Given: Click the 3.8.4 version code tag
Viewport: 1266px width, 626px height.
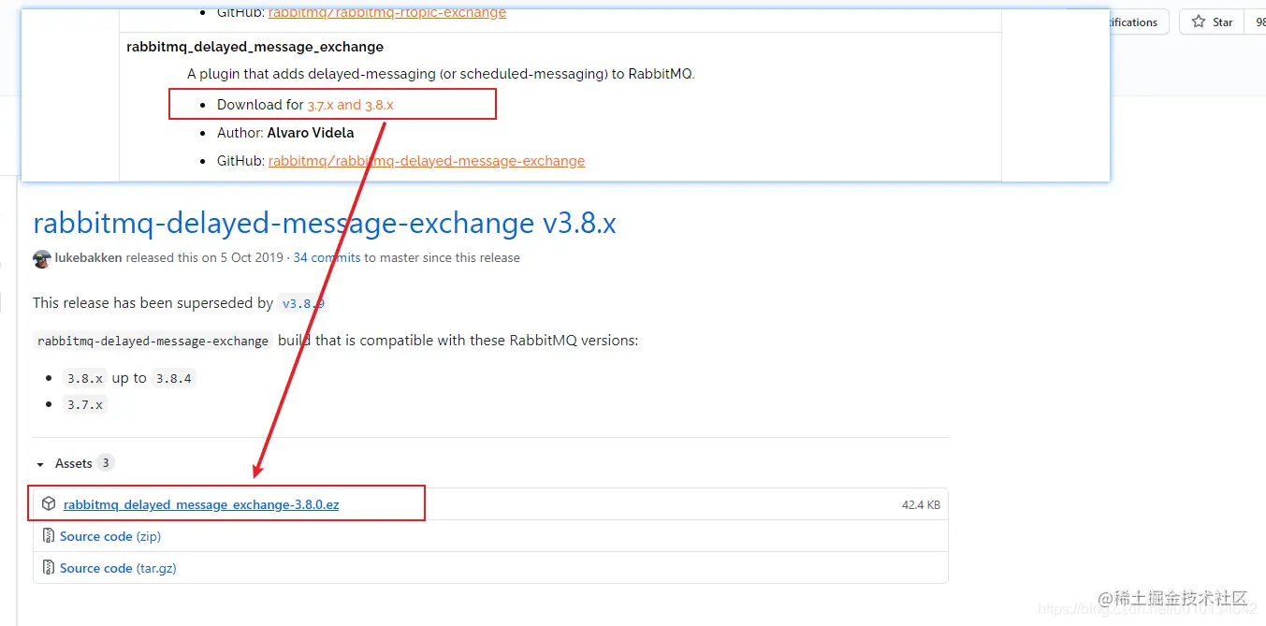Looking at the screenshot, I should pyautogui.click(x=174, y=378).
